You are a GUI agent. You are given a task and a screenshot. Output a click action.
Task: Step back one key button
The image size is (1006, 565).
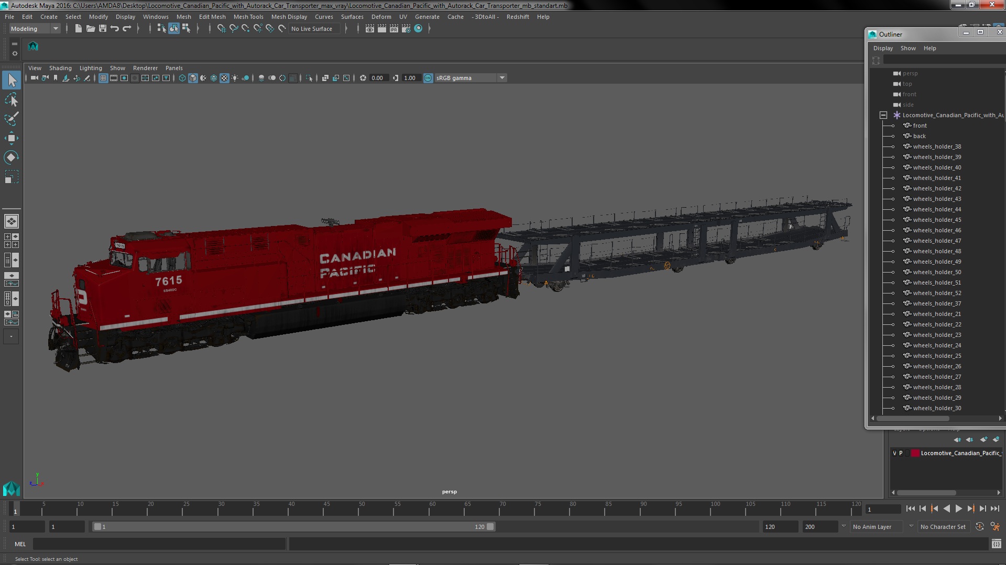pos(934,508)
